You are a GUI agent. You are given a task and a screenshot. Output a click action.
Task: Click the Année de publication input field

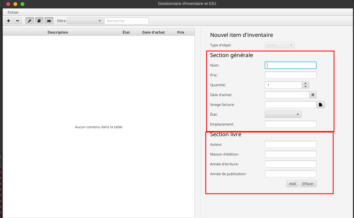point(291,174)
